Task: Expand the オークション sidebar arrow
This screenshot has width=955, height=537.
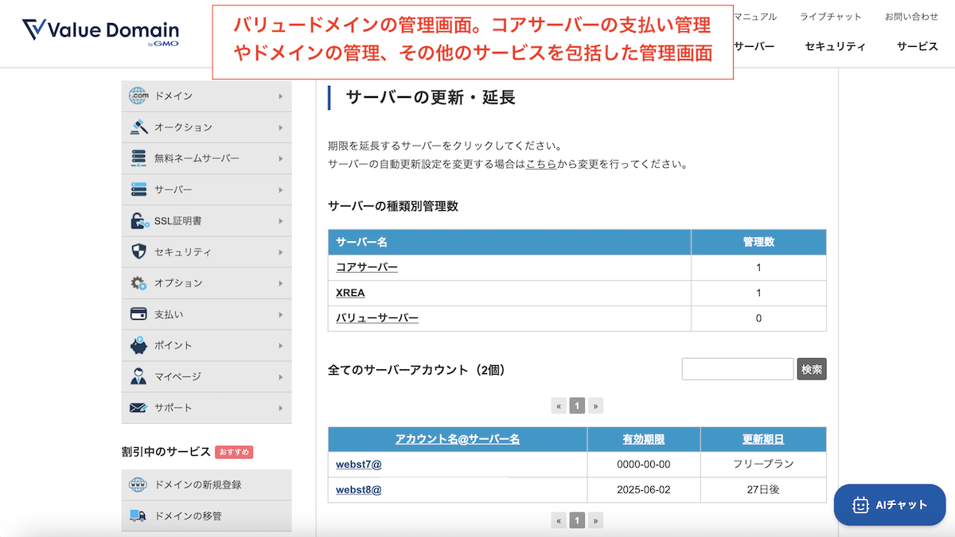Action: [x=281, y=127]
